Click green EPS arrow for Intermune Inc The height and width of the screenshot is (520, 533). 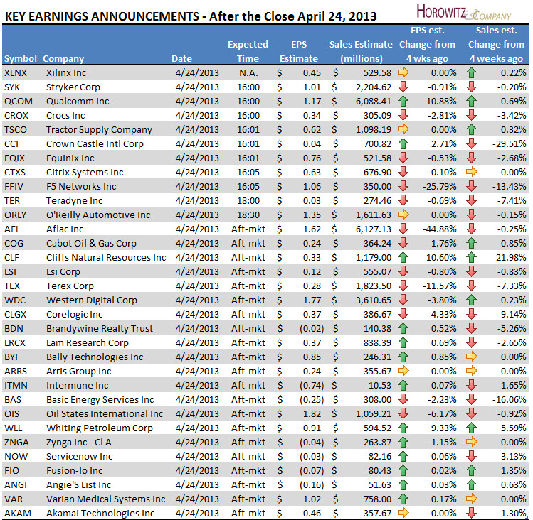[x=403, y=385]
